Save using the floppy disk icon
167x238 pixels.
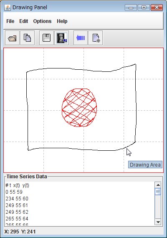46,38
